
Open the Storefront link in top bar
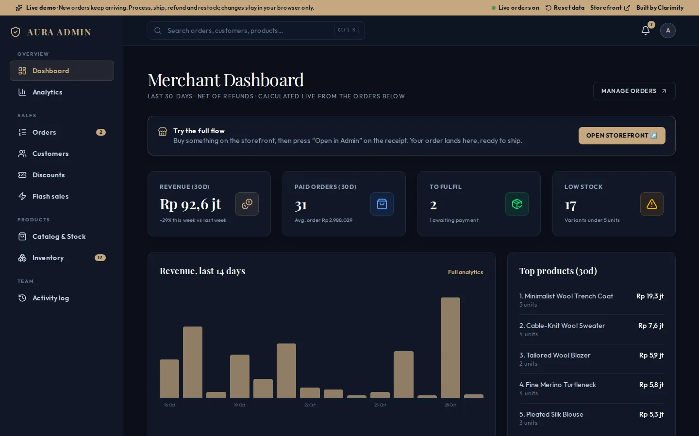point(610,8)
